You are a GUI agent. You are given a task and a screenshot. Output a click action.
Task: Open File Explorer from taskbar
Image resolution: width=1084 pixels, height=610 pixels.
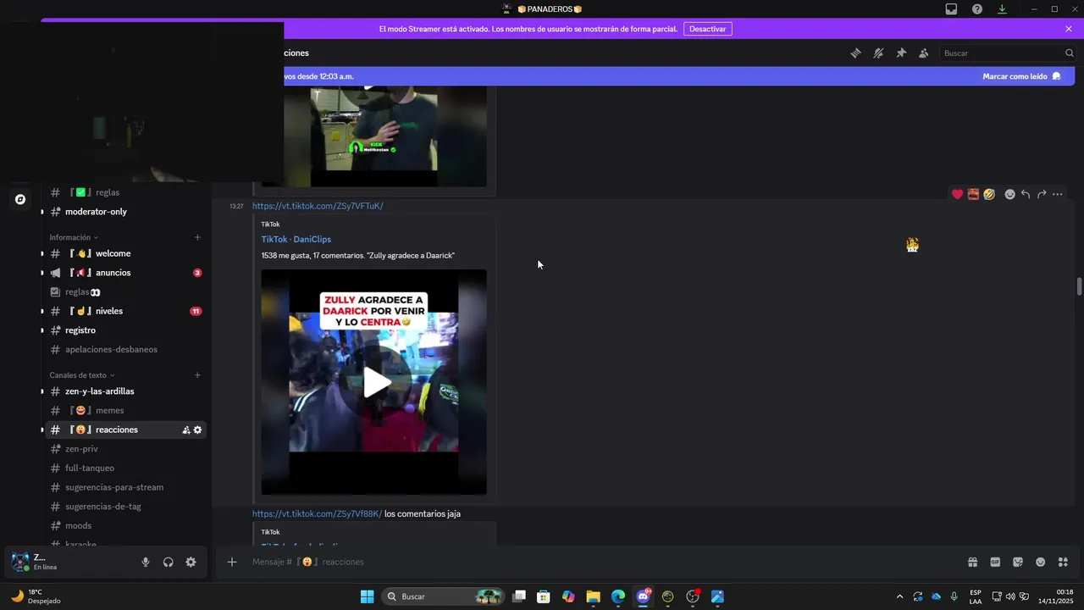coord(593,596)
